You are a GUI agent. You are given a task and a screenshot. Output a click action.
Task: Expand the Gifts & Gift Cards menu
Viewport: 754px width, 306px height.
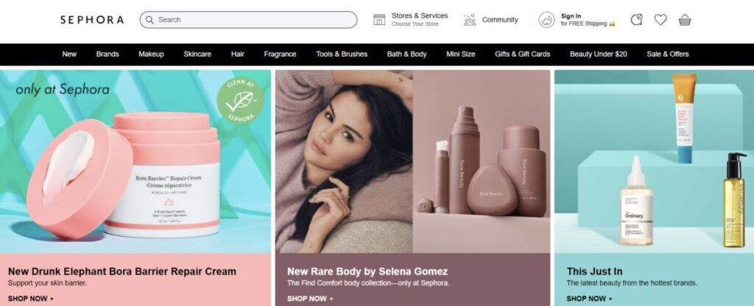tap(522, 54)
